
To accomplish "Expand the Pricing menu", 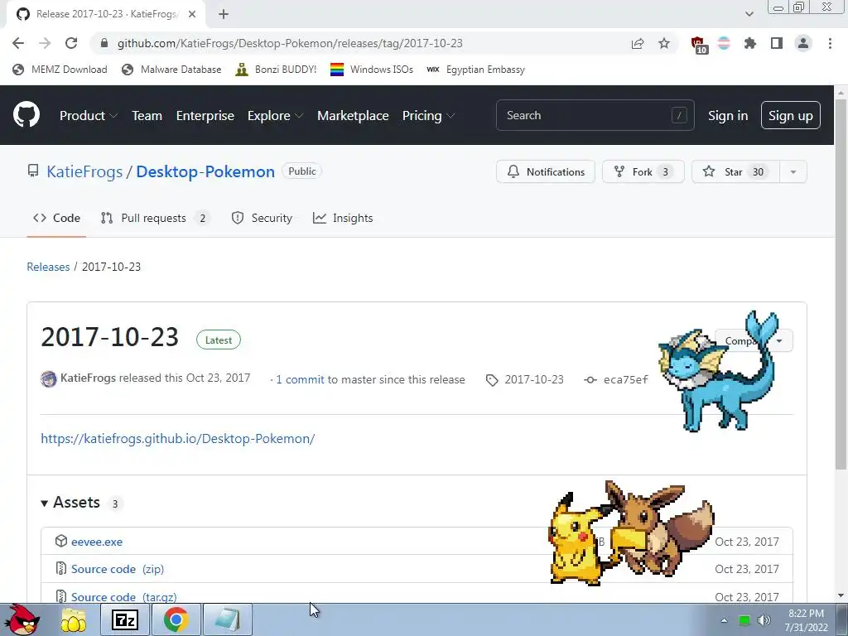I will (x=428, y=116).
